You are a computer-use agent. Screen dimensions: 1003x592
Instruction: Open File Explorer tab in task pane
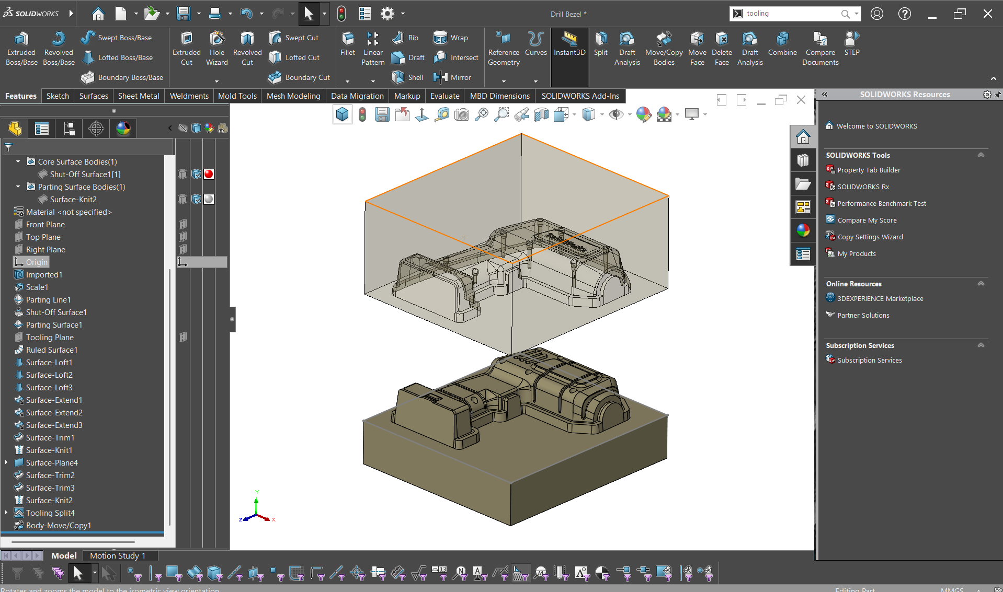coord(803,183)
